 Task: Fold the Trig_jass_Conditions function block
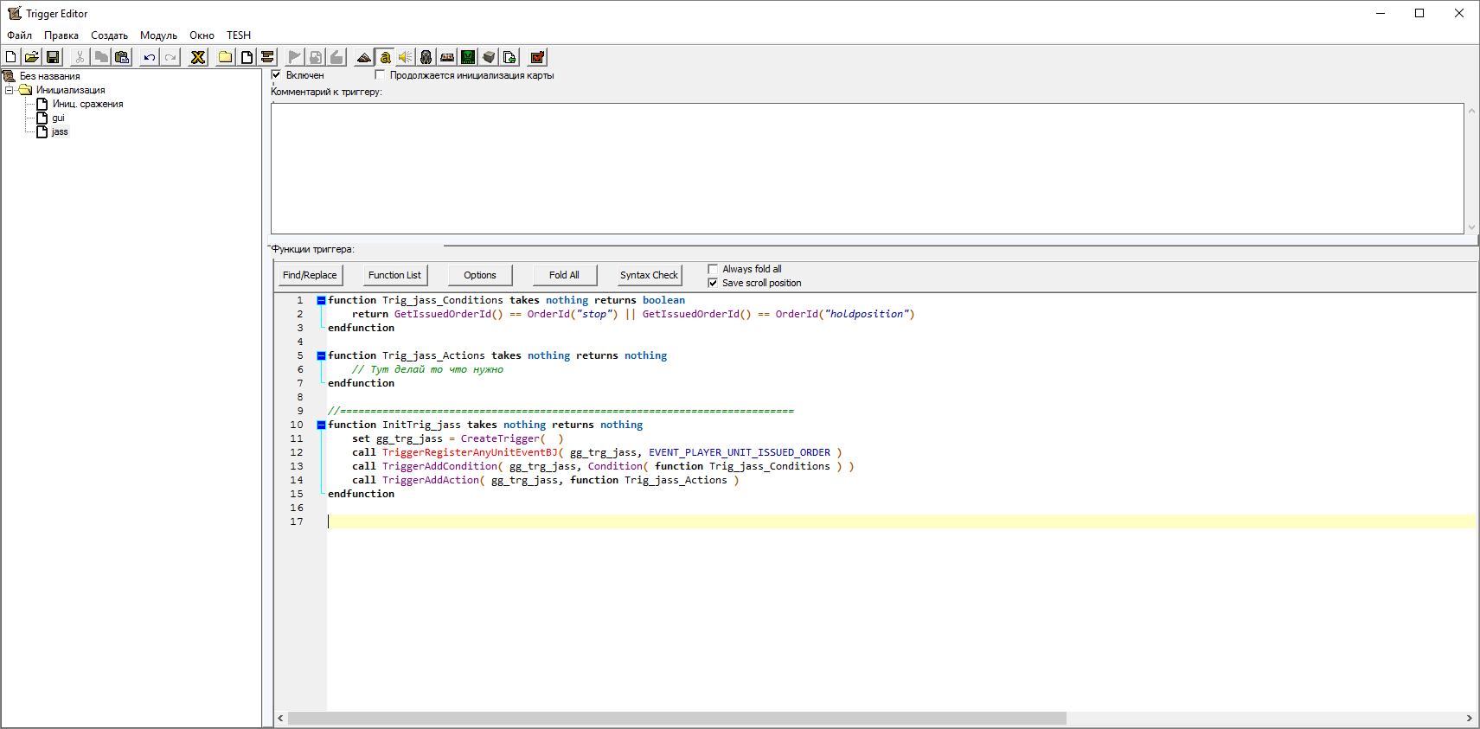tap(321, 300)
